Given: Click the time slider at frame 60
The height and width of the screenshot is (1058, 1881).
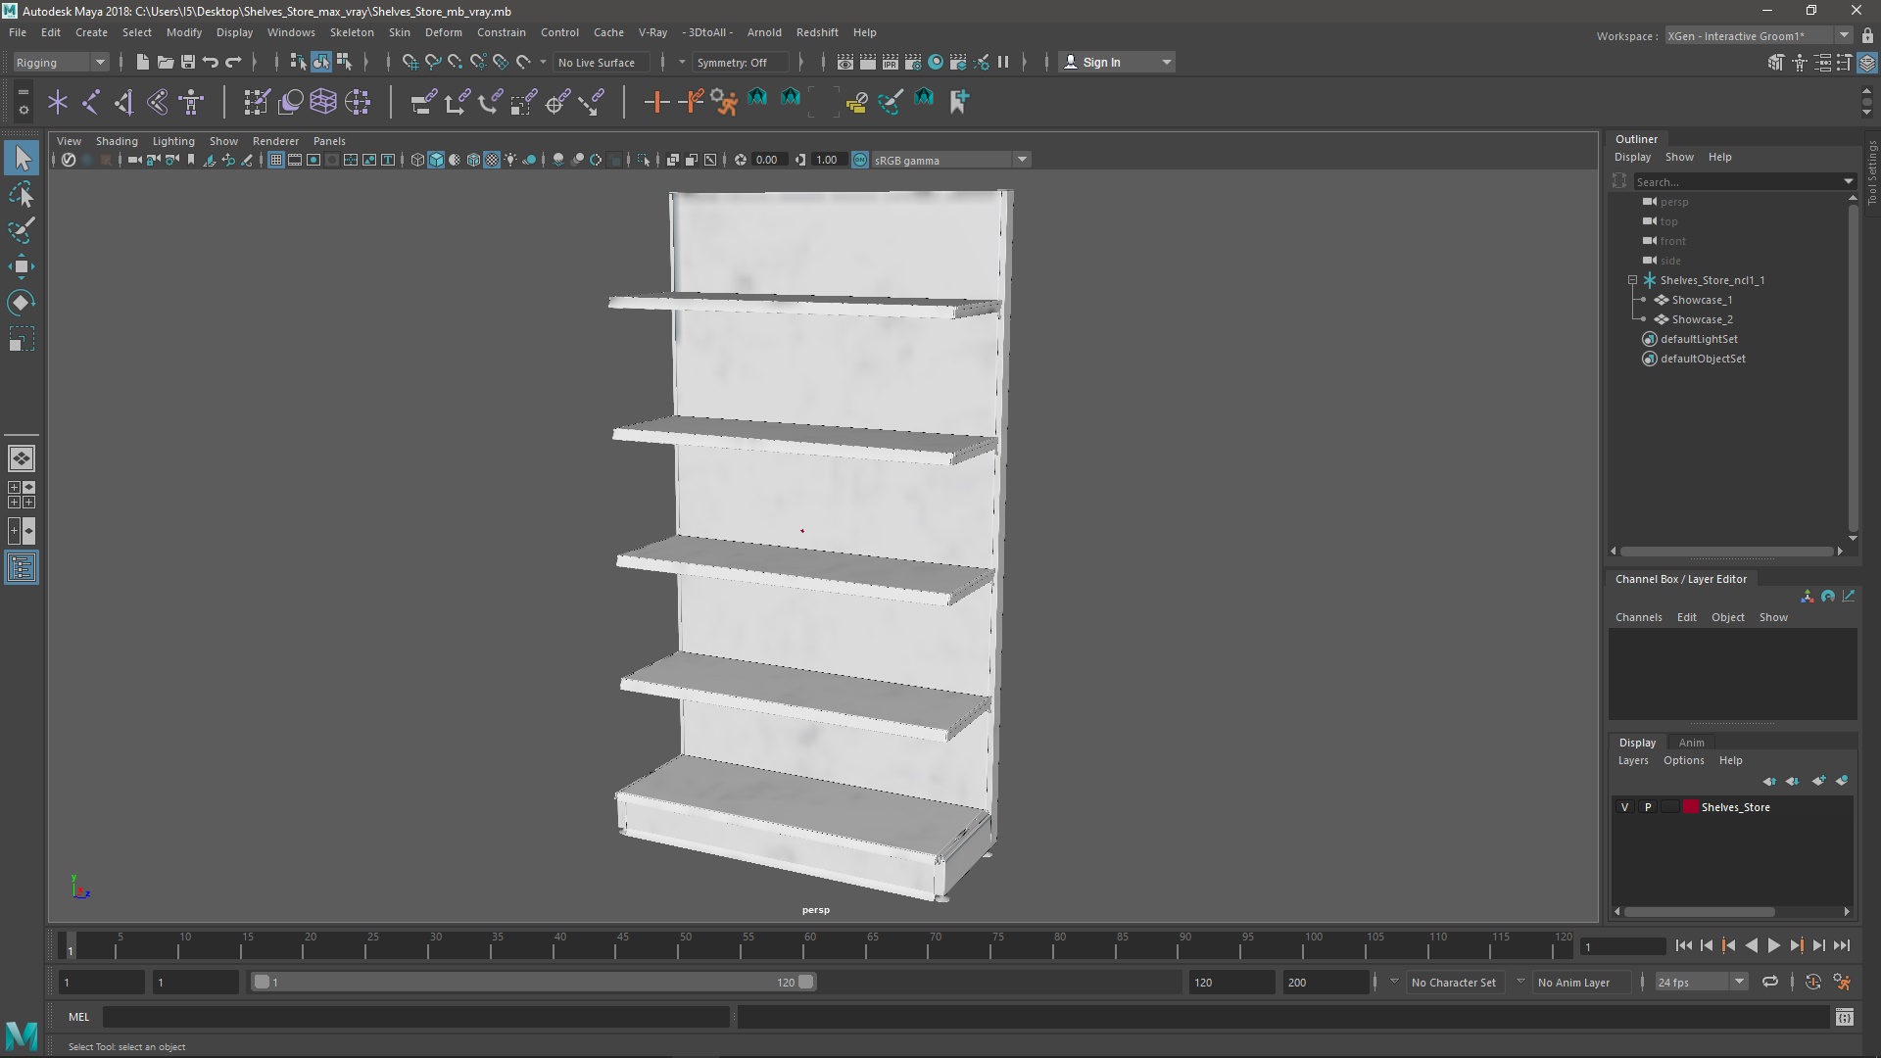Looking at the screenshot, I should (x=810, y=946).
